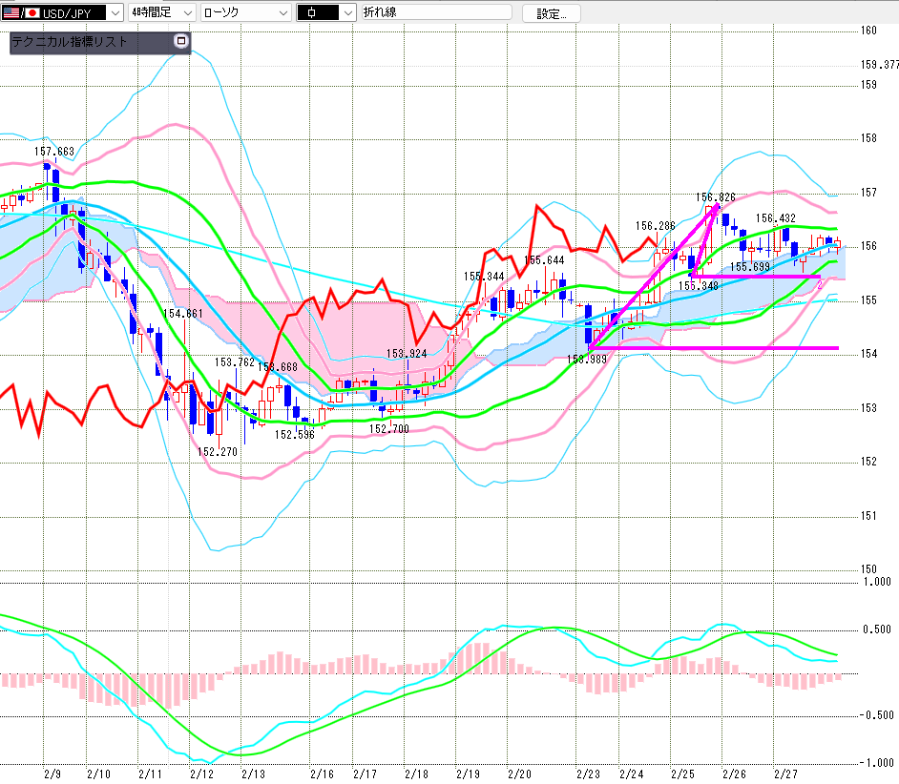
Task: Open the ローソク chart type dropdown
Action: coord(282,13)
